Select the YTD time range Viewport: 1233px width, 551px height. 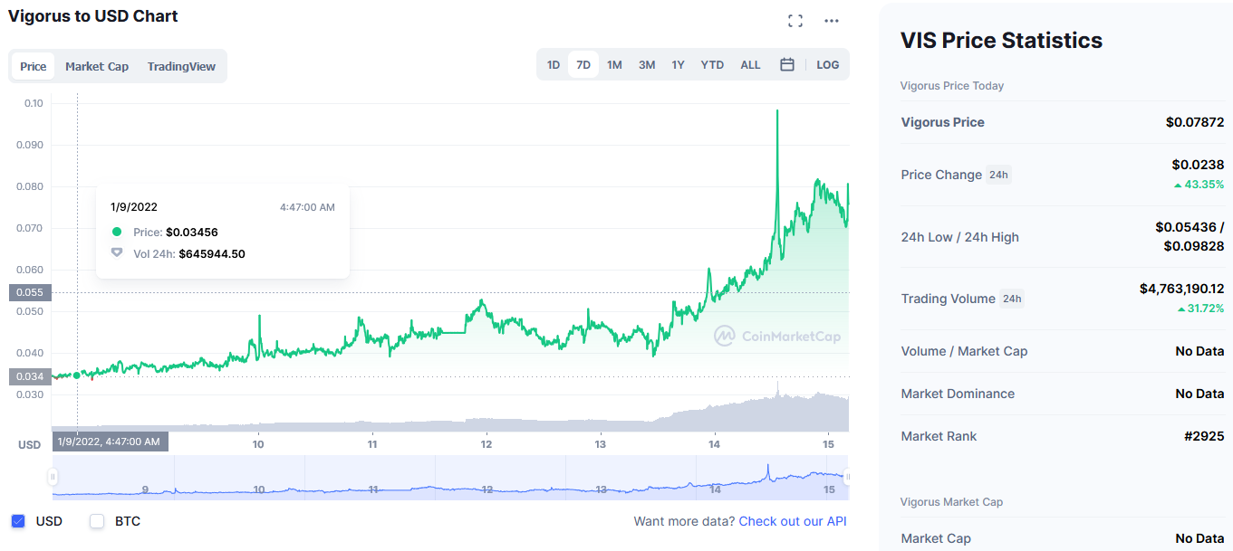click(x=712, y=65)
